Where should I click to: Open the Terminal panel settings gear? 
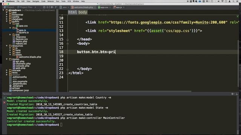point(232,94)
